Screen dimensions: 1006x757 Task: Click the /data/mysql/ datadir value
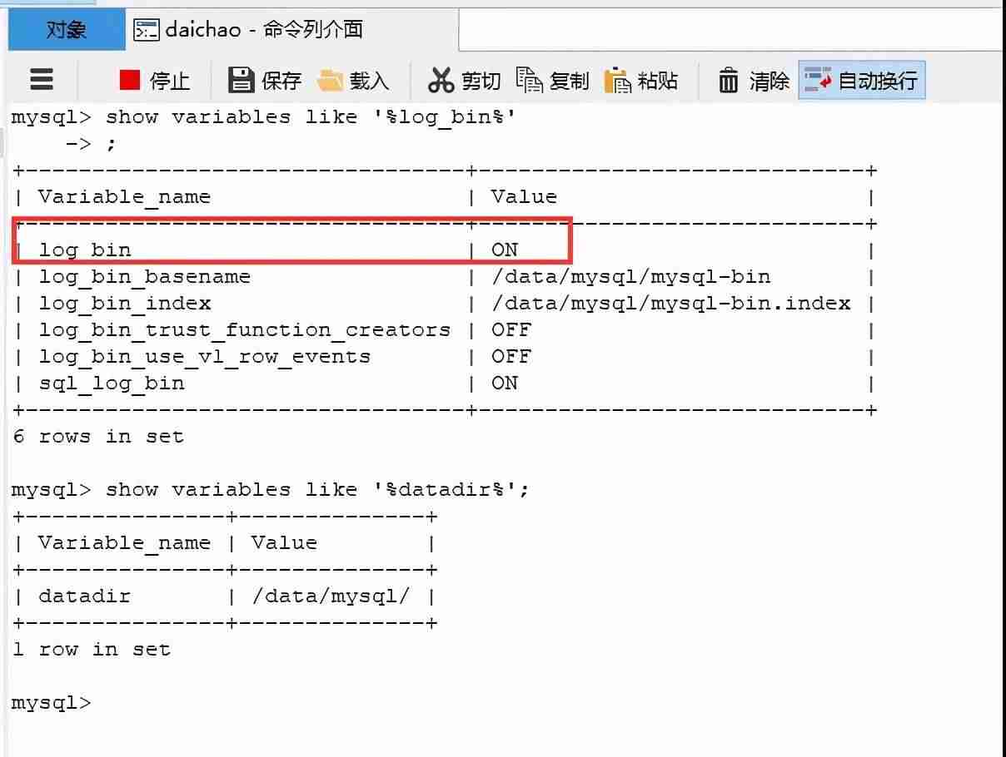tap(331, 596)
